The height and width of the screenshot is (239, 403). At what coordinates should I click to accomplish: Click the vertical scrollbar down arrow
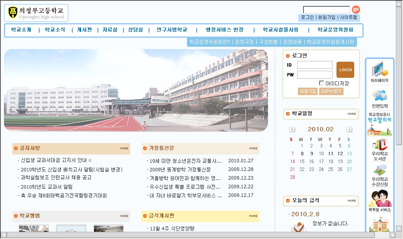tap(399, 229)
